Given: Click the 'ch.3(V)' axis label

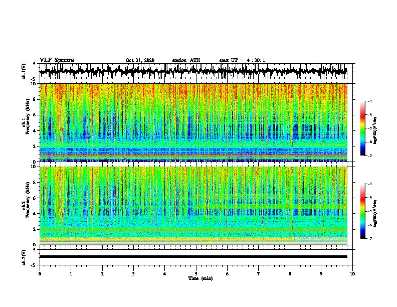Looking at the screenshot, I should pos(24,257).
